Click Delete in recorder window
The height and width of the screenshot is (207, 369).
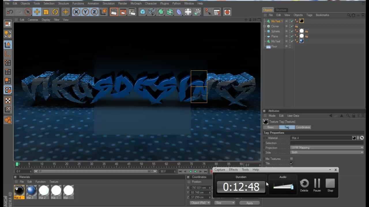[x=304, y=185]
